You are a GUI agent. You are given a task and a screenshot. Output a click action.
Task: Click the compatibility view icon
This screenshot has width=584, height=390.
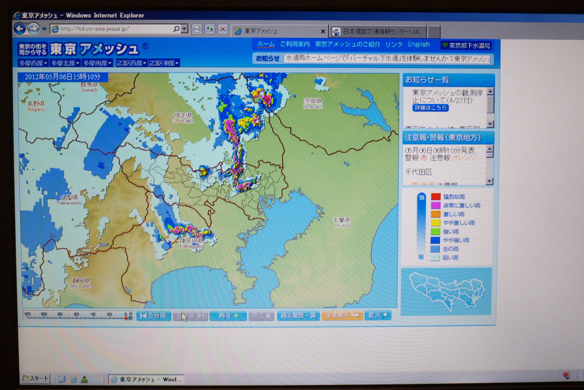[x=197, y=29]
